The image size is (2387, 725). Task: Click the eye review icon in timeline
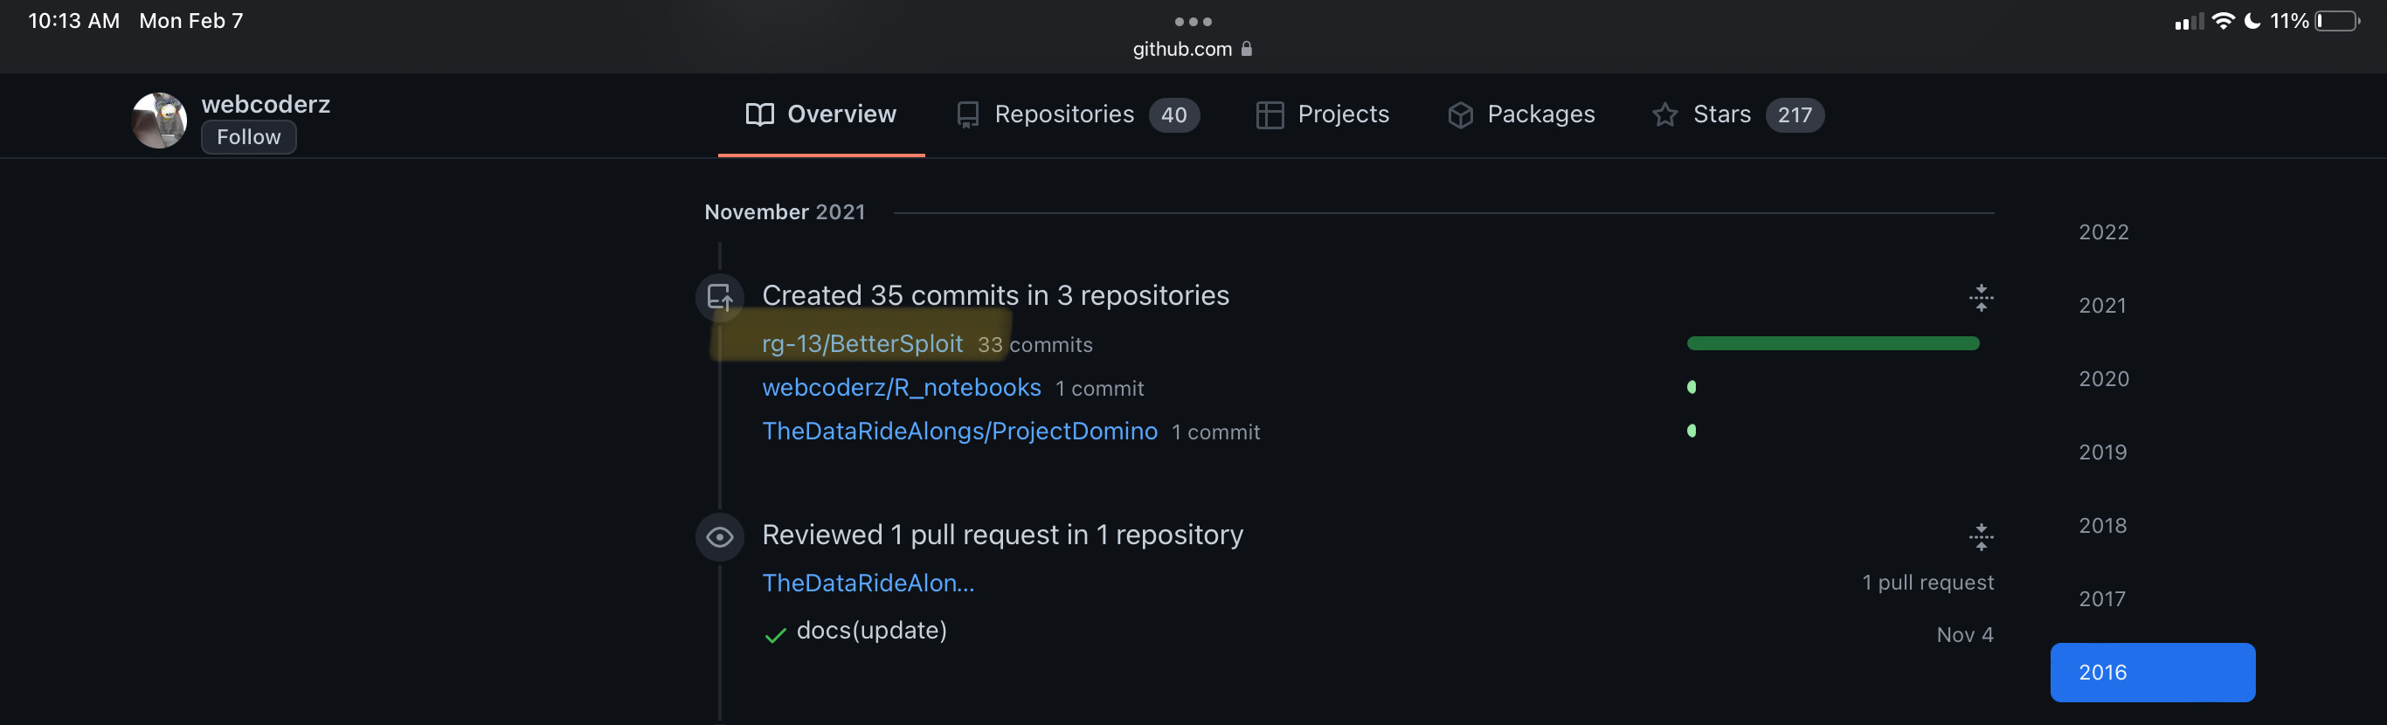[x=720, y=537]
